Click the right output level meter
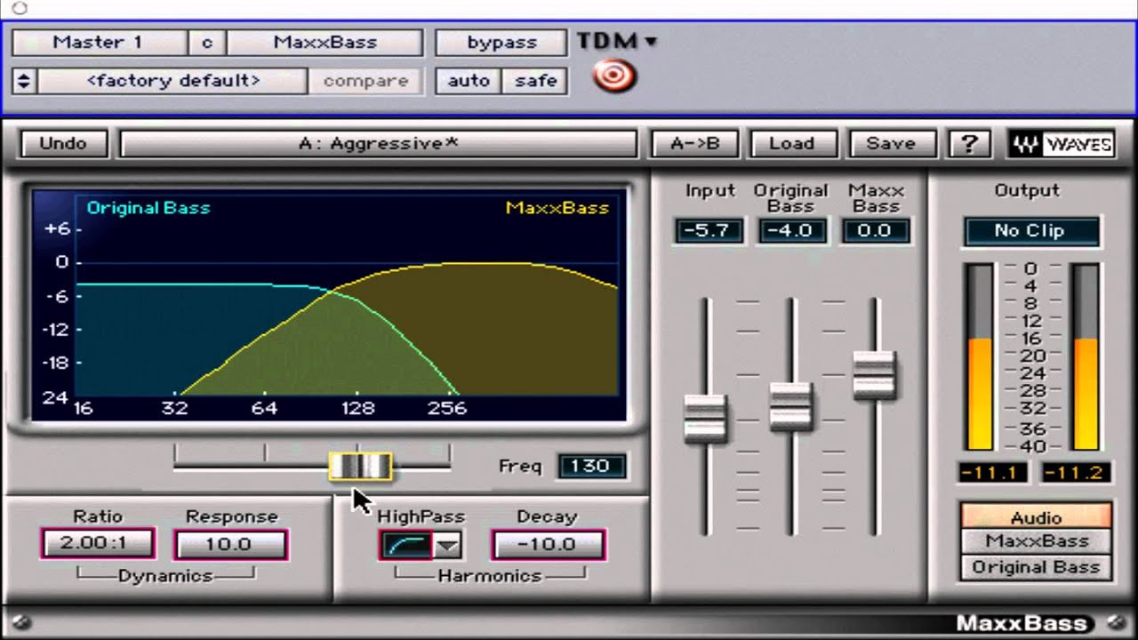 pos(1086,357)
